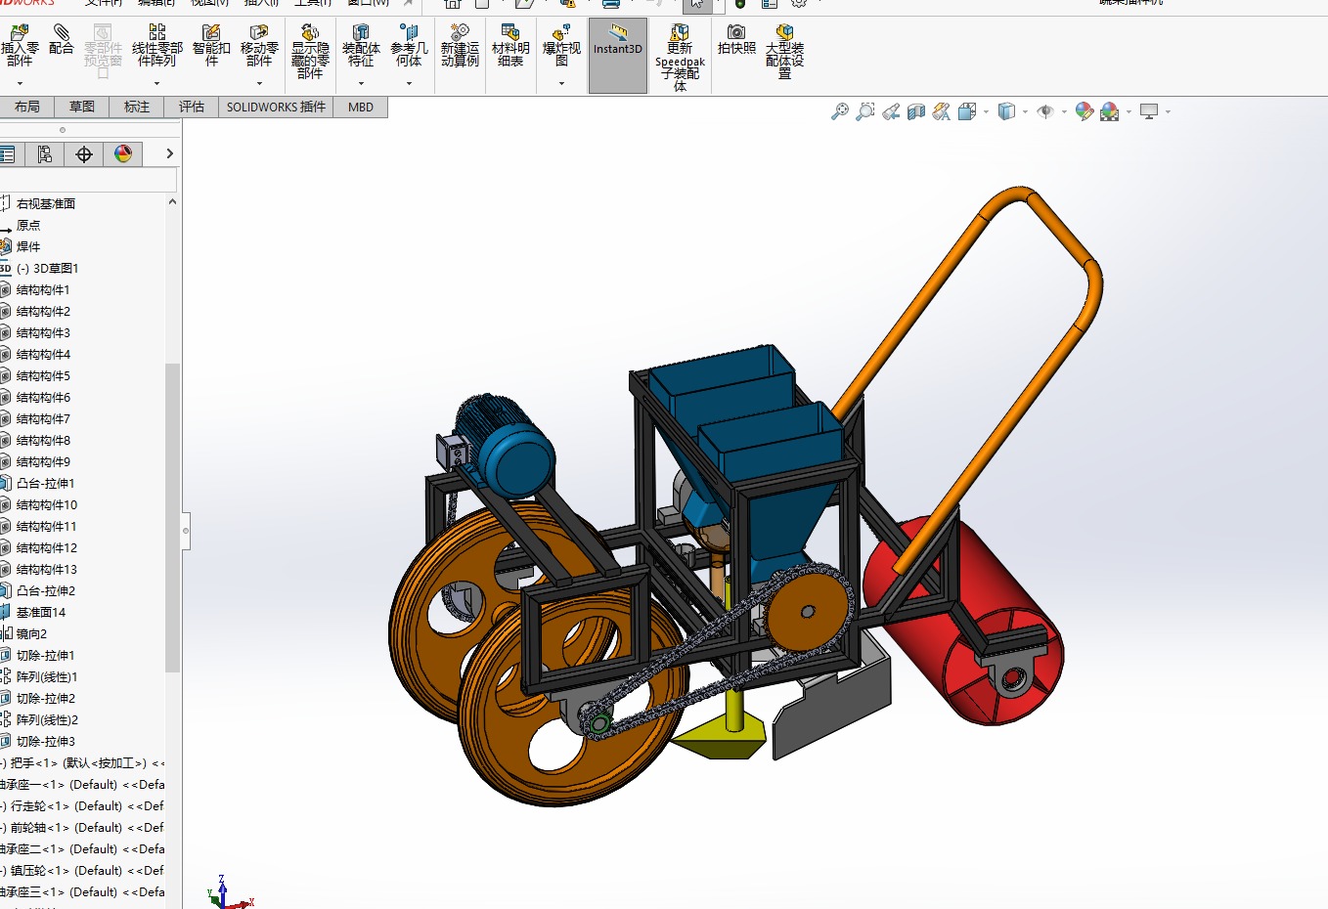Activate the Section View icon

(x=916, y=111)
